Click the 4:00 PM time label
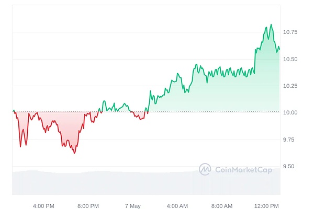Image resolution: width=314 pixels, height=209 pixels. 43,205
